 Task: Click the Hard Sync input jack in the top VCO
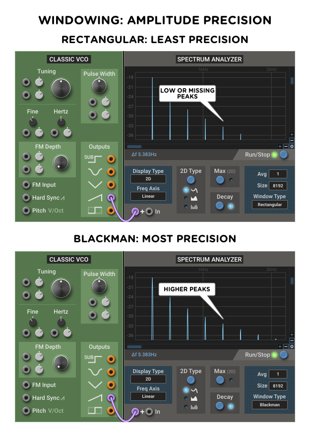pyautogui.click(x=26, y=198)
